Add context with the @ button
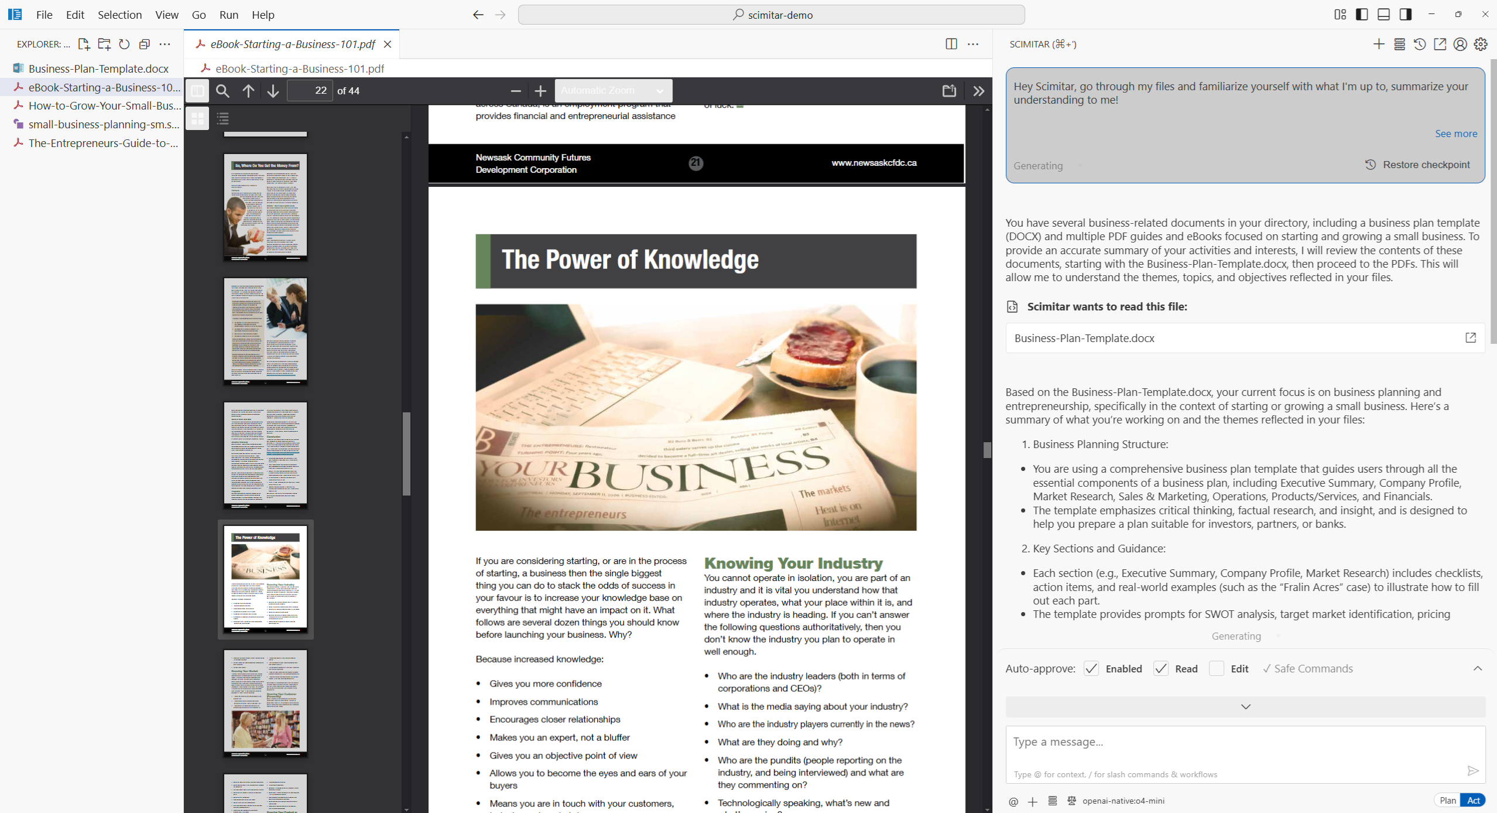Viewport: 1497px width, 813px height. tap(1013, 801)
